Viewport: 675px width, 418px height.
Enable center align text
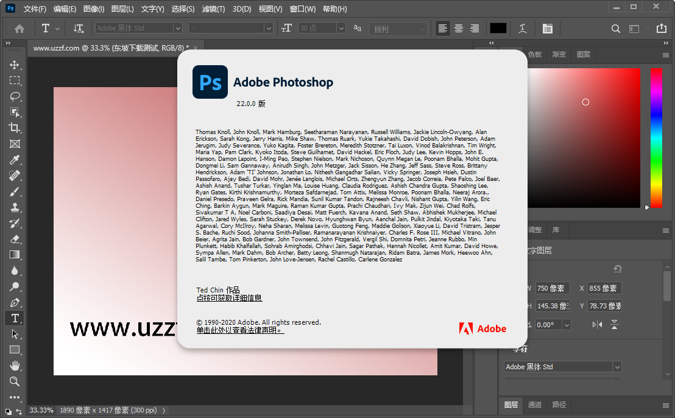click(x=459, y=29)
